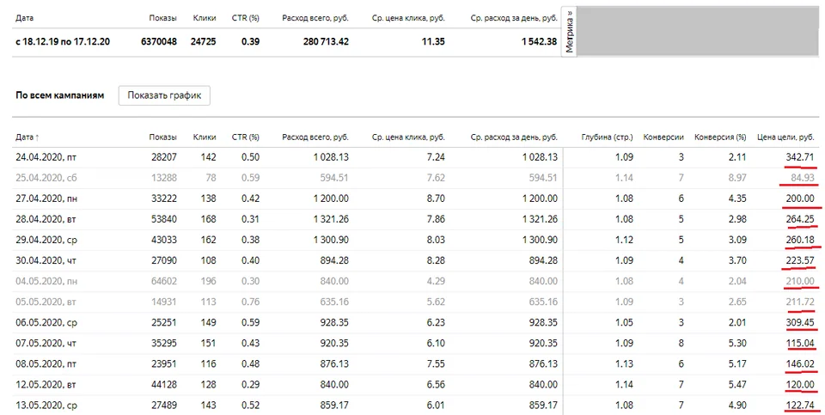
Task: Sort the table by Дата column header
Action: pos(27,137)
